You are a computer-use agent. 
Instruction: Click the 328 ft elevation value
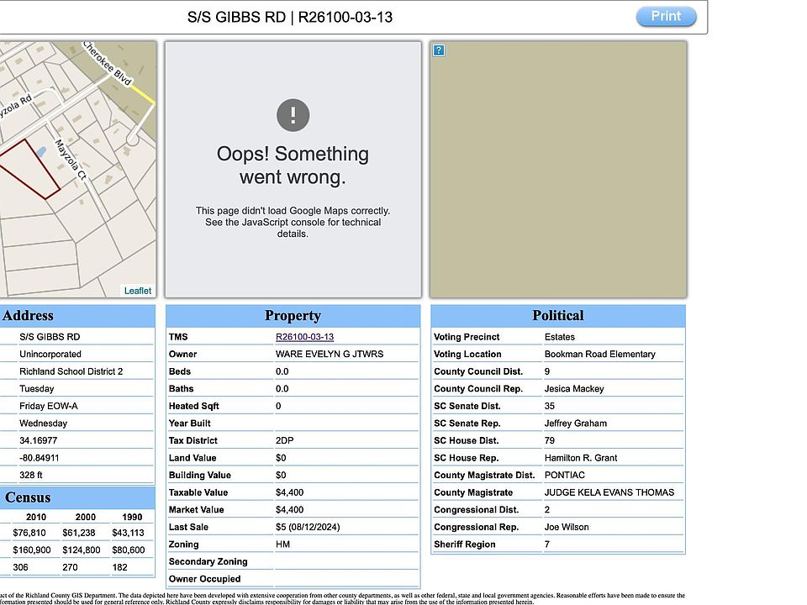[x=31, y=476]
